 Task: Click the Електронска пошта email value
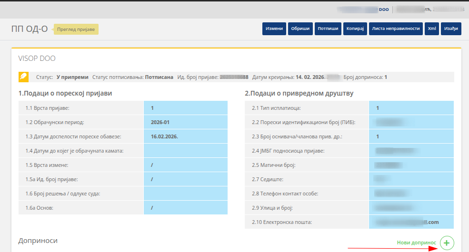(411, 222)
